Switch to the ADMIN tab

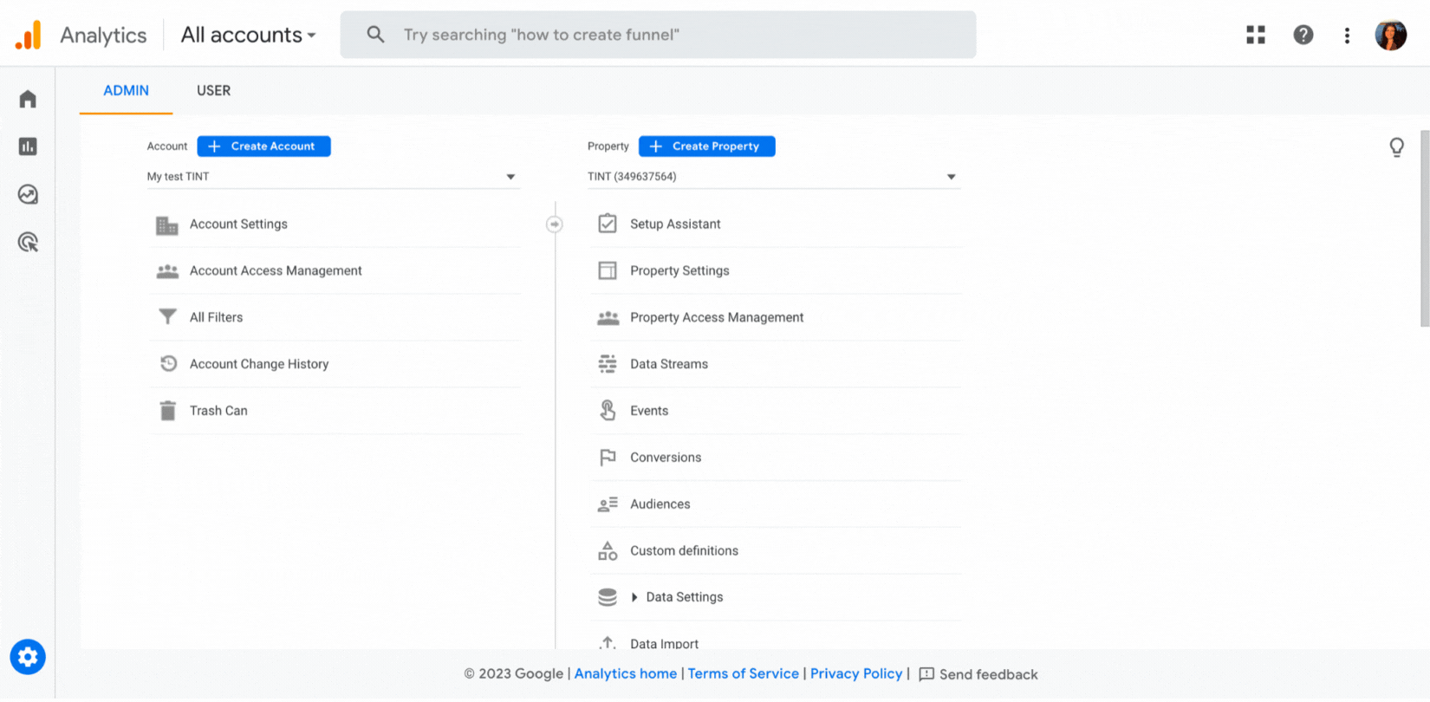point(126,91)
